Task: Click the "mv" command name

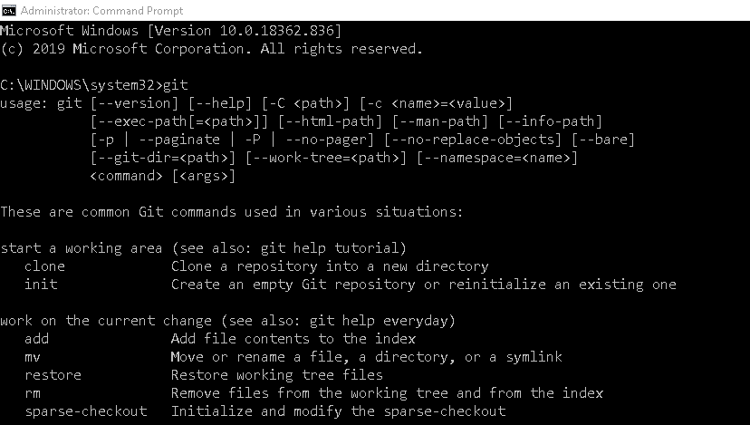Action: [x=33, y=357]
